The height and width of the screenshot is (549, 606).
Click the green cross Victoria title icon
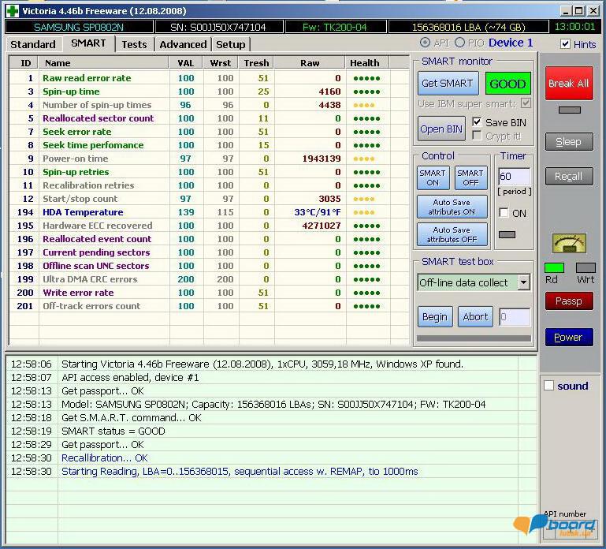[x=12, y=10]
